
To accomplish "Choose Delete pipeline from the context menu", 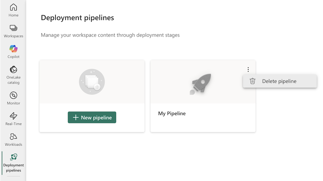I will tap(279, 81).
